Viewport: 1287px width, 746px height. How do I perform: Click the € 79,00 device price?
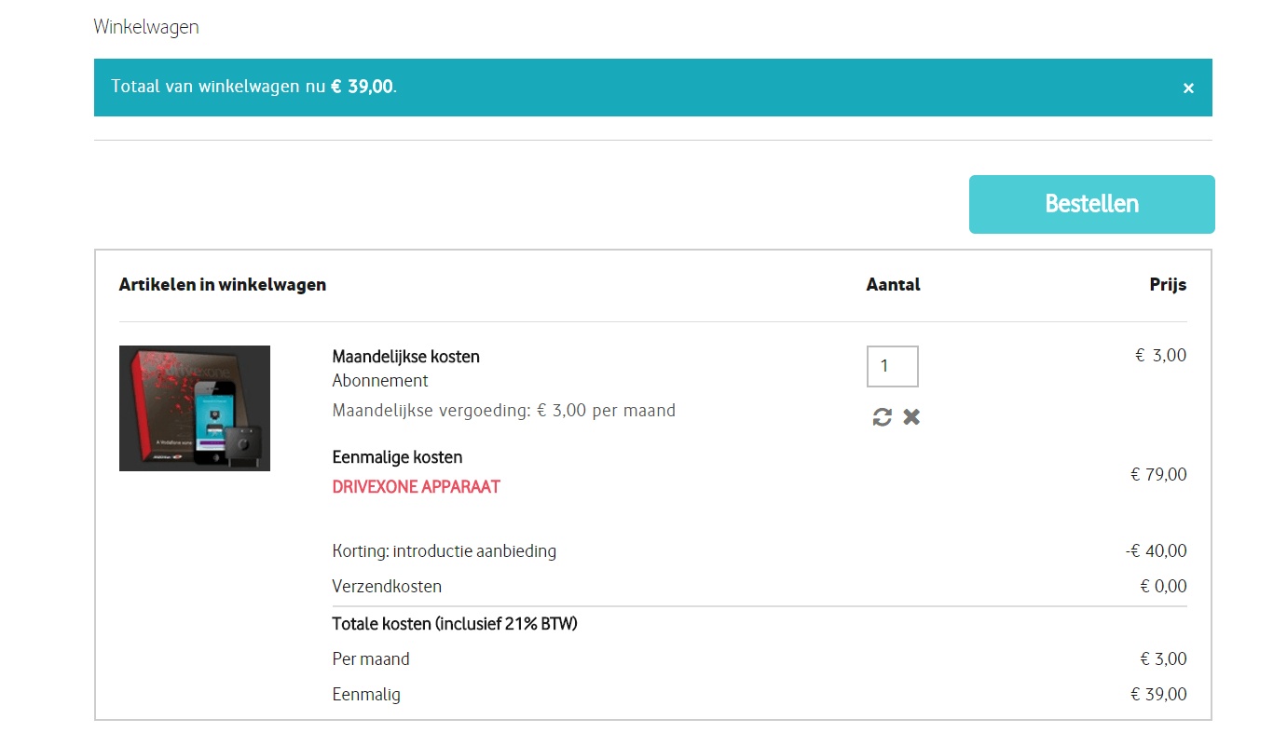point(1158,475)
